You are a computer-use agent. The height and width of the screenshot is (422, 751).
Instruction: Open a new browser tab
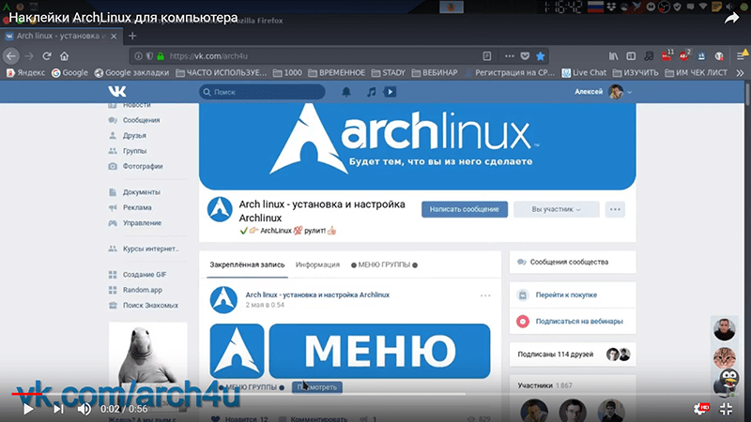click(132, 36)
